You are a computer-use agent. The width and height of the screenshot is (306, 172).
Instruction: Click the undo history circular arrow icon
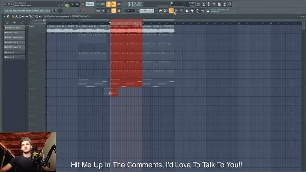[198, 4]
